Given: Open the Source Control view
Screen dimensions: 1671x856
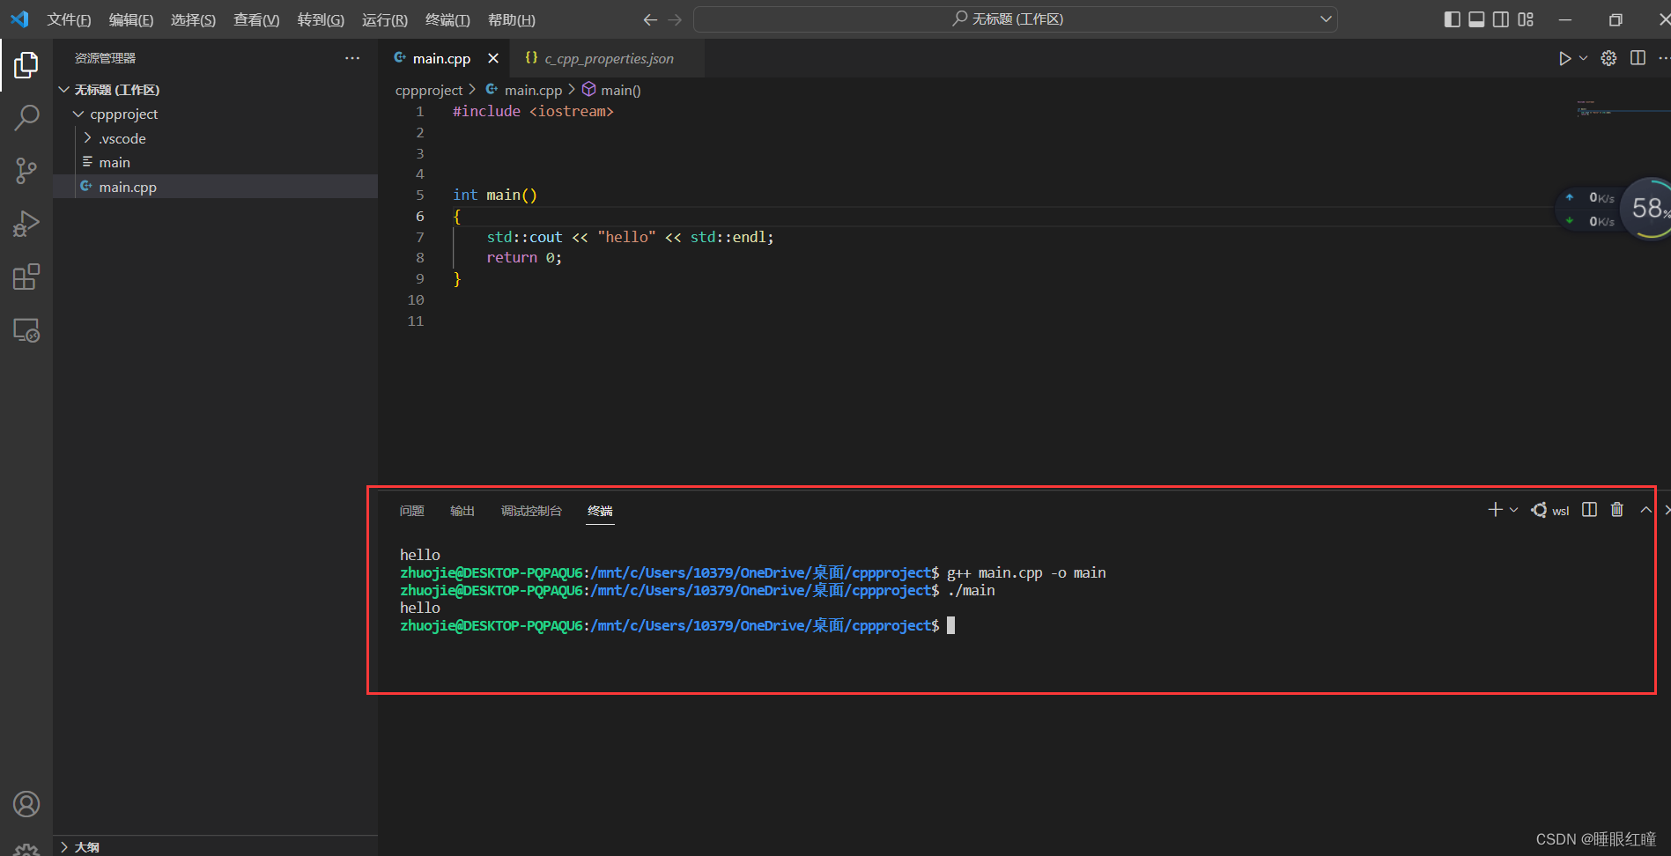Looking at the screenshot, I should pos(26,171).
